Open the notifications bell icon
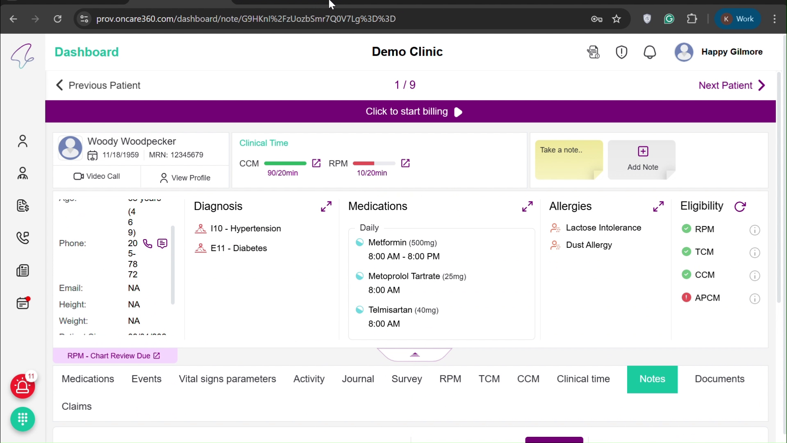 click(650, 52)
